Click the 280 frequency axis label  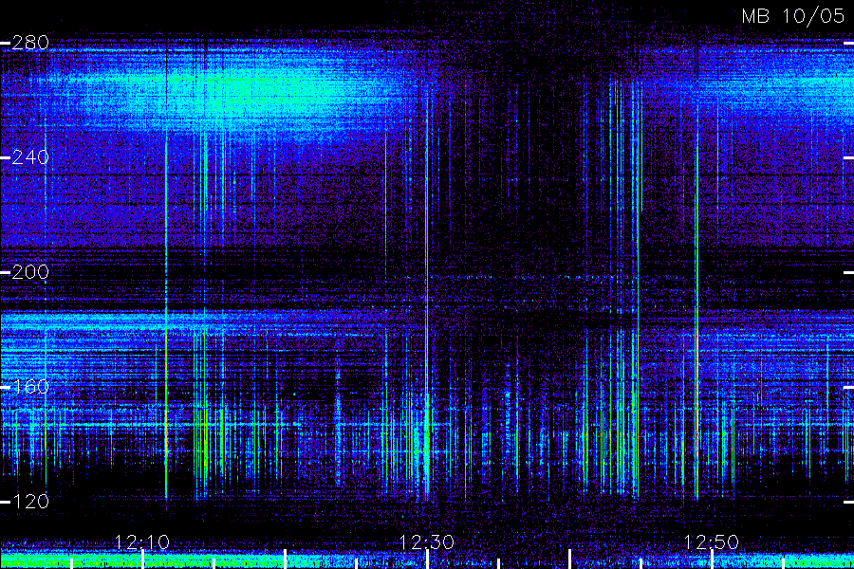(x=30, y=43)
